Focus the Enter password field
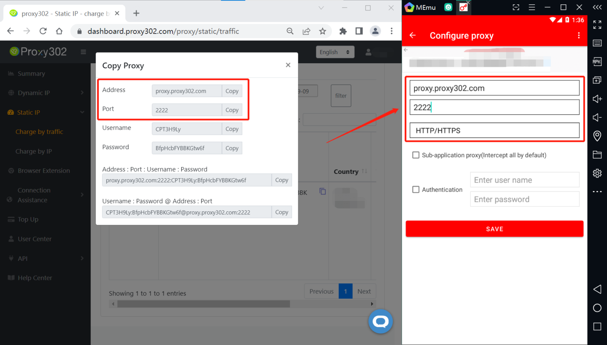607x345 pixels. click(525, 199)
